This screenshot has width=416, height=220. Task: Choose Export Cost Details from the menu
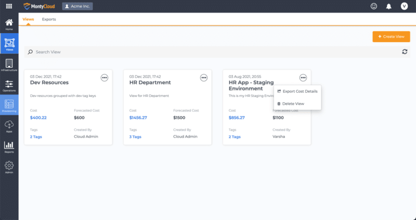300,91
